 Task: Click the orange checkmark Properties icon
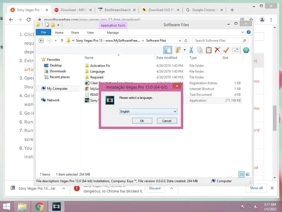click(x=226, y=50)
